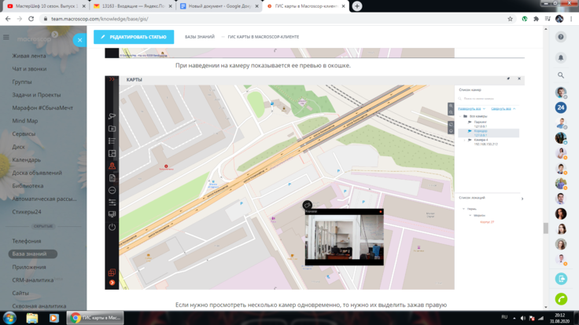The image size is (579, 325).
Task: Click the search magnifier in right panel
Action: click(561, 75)
